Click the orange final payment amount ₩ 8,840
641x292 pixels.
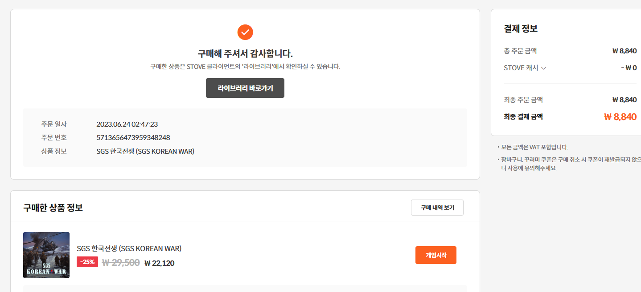click(620, 117)
